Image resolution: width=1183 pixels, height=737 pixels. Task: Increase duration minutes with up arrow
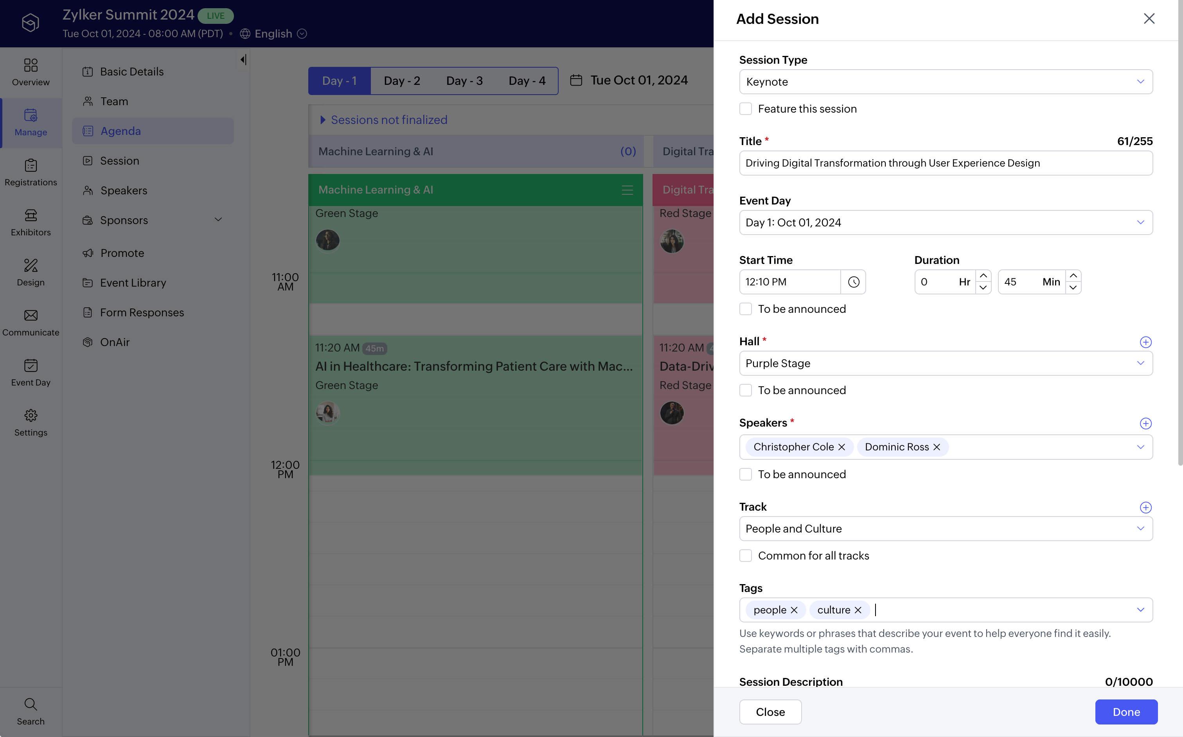(x=1073, y=276)
